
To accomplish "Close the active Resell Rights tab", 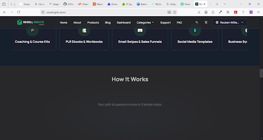I will [205, 4].
